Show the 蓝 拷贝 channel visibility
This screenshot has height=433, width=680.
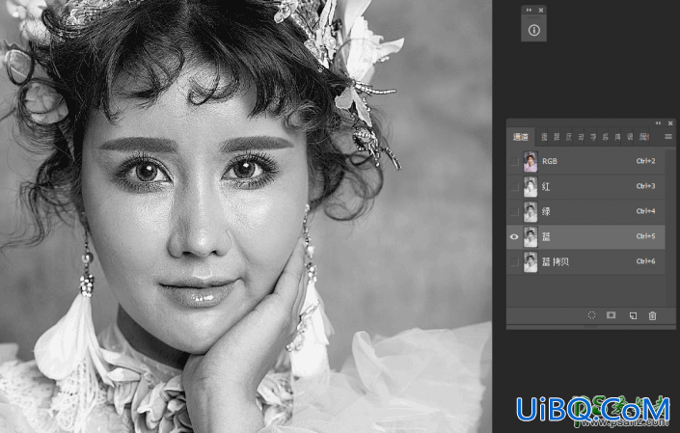click(514, 262)
